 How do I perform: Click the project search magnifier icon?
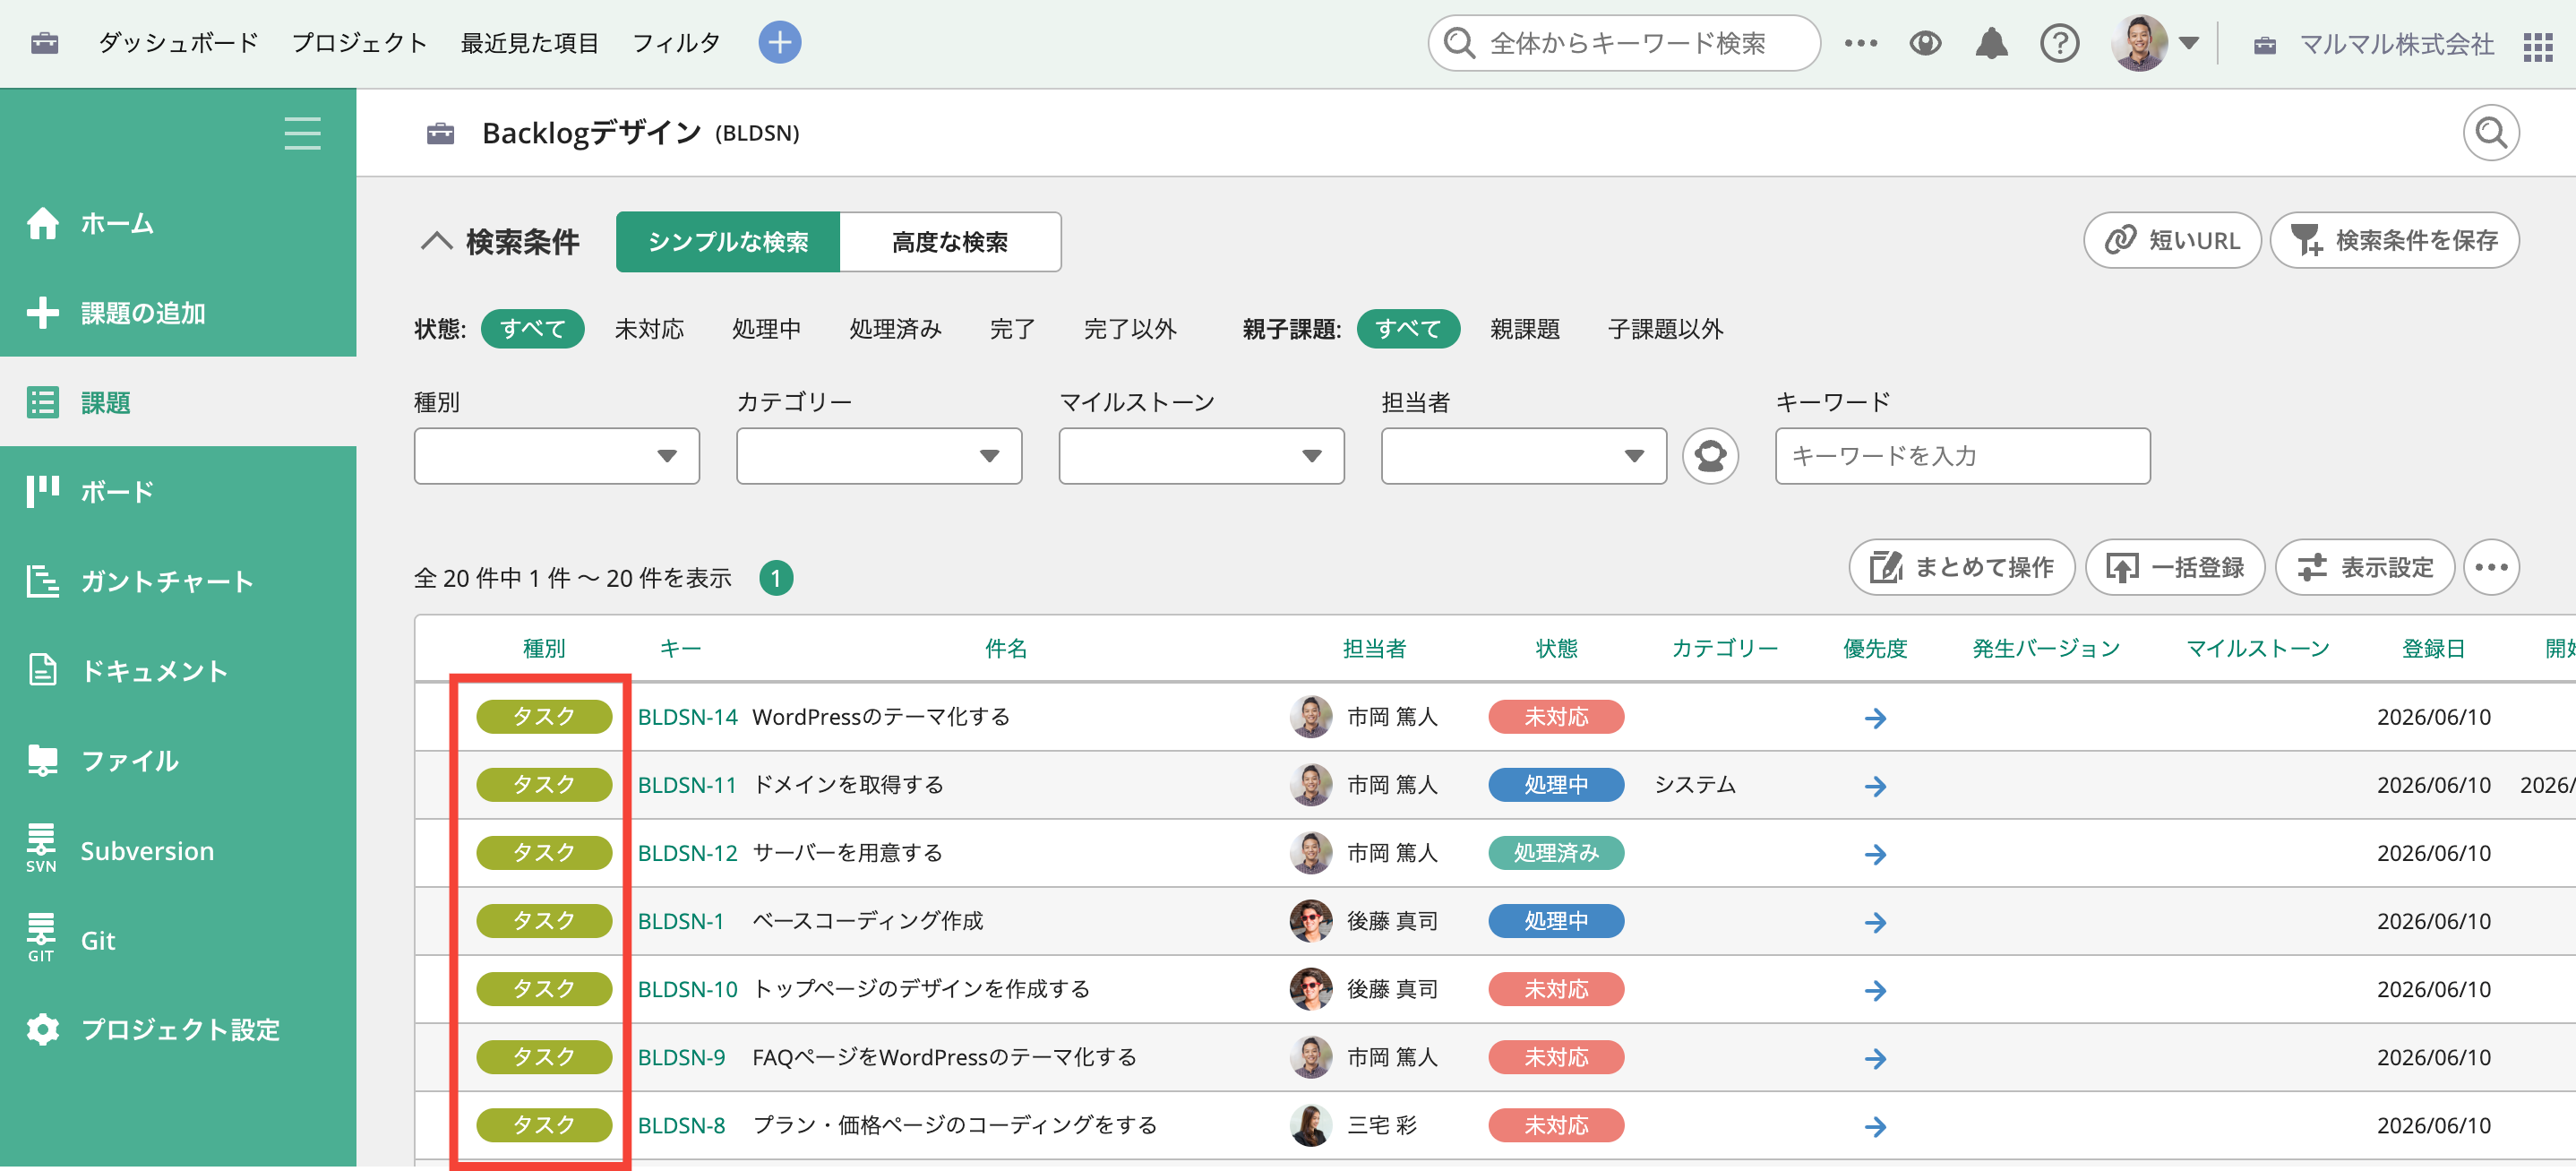click(x=2490, y=133)
